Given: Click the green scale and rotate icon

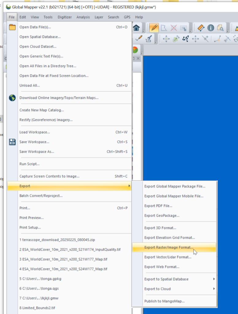Looking at the screenshot, I should pyautogui.click(x=176, y=38).
